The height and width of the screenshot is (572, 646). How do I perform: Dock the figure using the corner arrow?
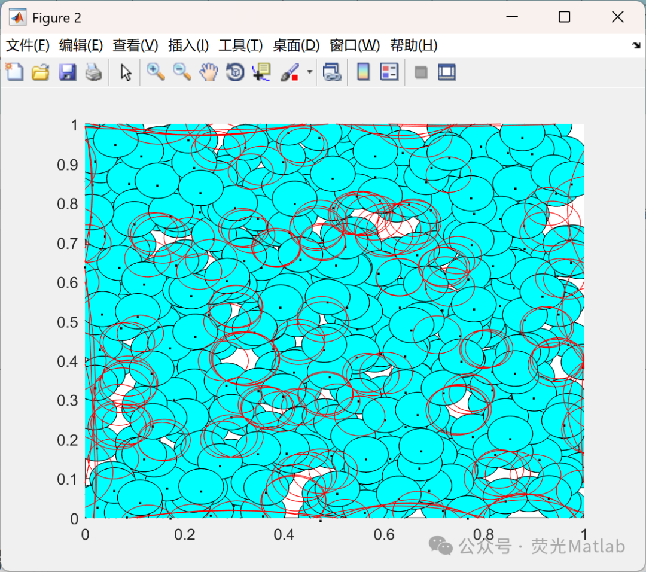tap(636, 45)
